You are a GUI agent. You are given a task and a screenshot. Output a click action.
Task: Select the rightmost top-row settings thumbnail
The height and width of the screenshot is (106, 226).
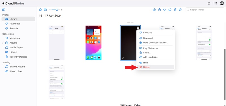click(204, 43)
